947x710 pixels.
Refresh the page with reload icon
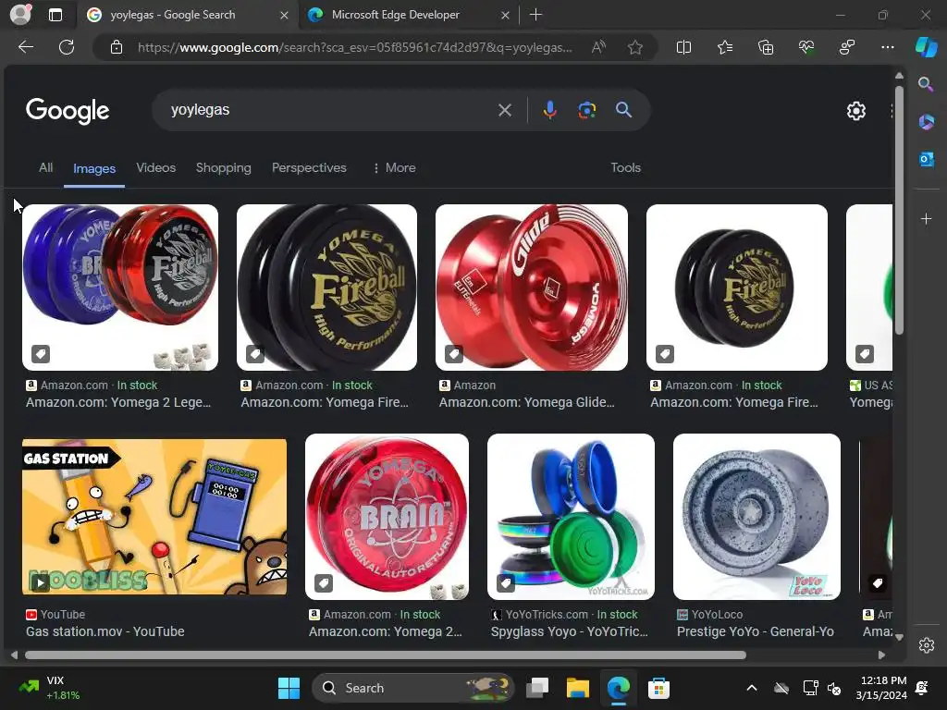tap(67, 47)
